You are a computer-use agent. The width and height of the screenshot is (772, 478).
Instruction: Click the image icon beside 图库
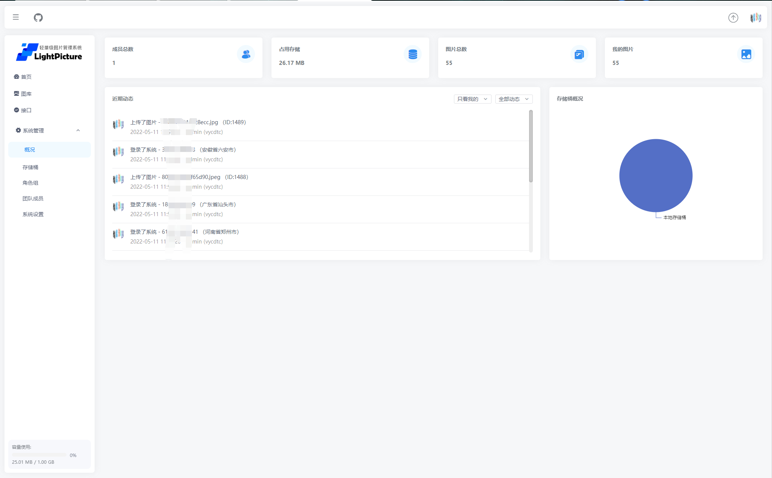point(17,93)
